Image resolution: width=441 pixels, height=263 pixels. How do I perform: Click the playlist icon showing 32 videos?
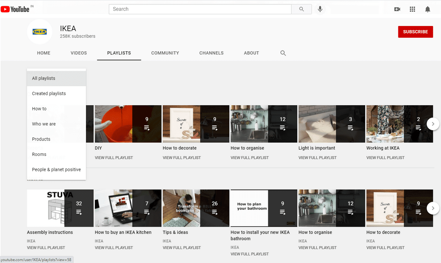79,212
